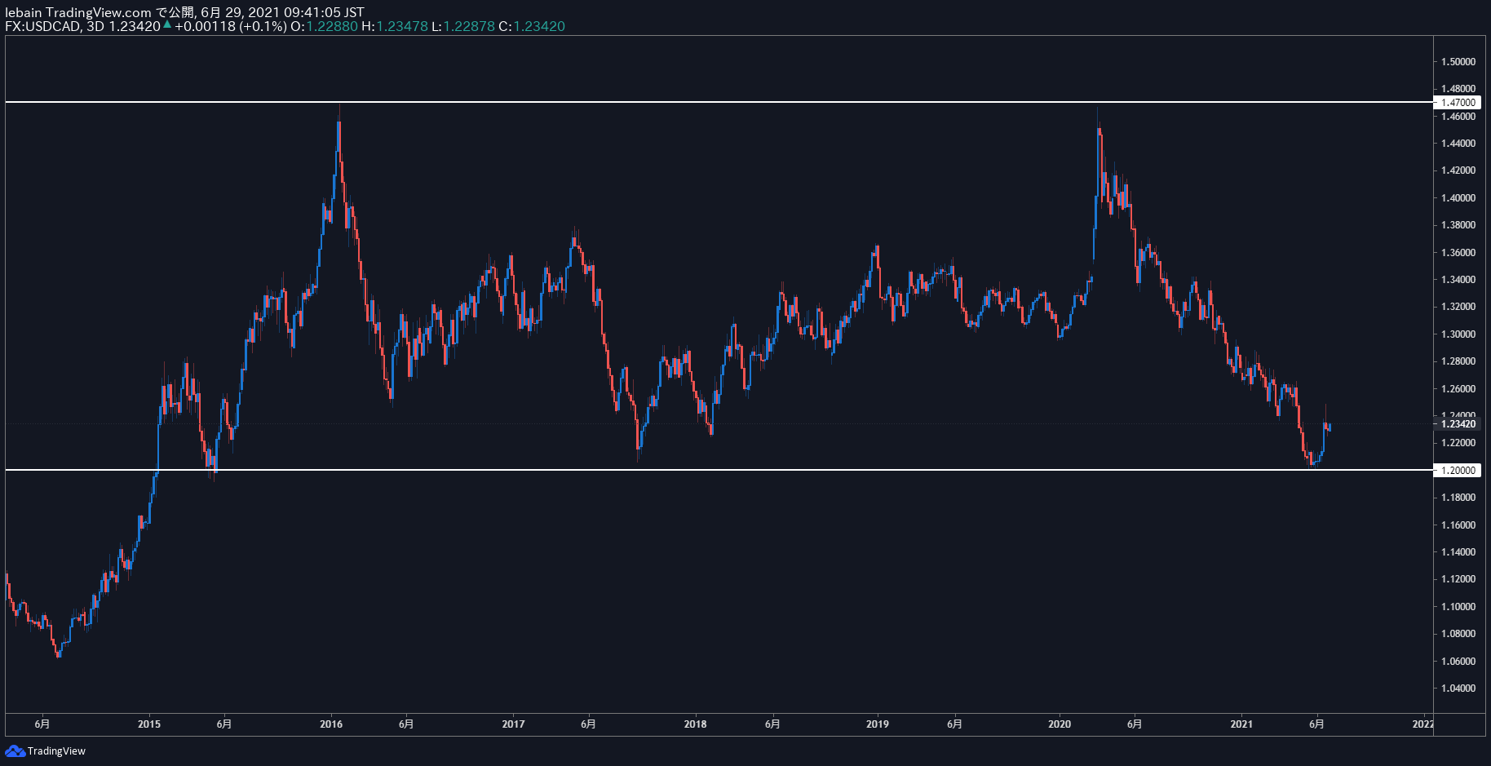The width and height of the screenshot is (1491, 766).
Task: Click the 1.40000 price axis label
Action: (1458, 198)
